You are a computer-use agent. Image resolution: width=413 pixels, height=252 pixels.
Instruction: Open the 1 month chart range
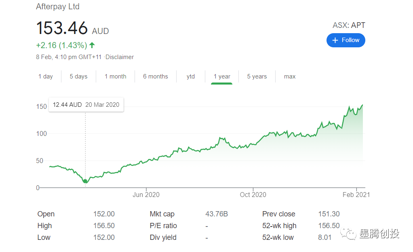pos(115,76)
